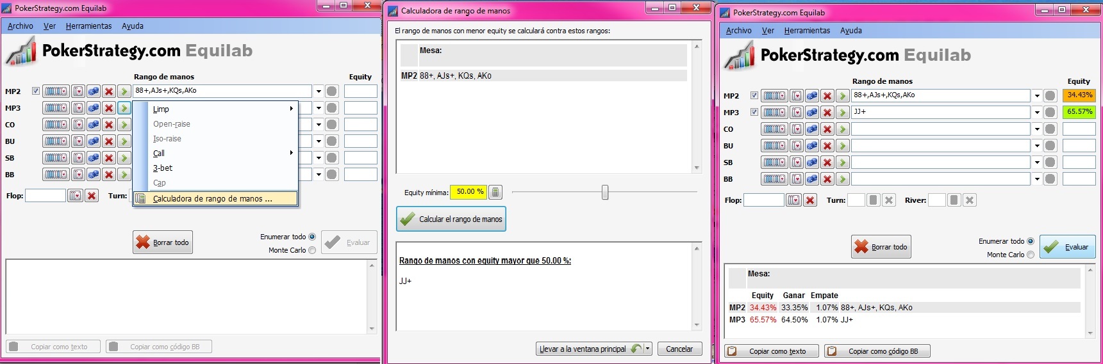Open hand range selector for BB in left window

[x=56, y=175]
